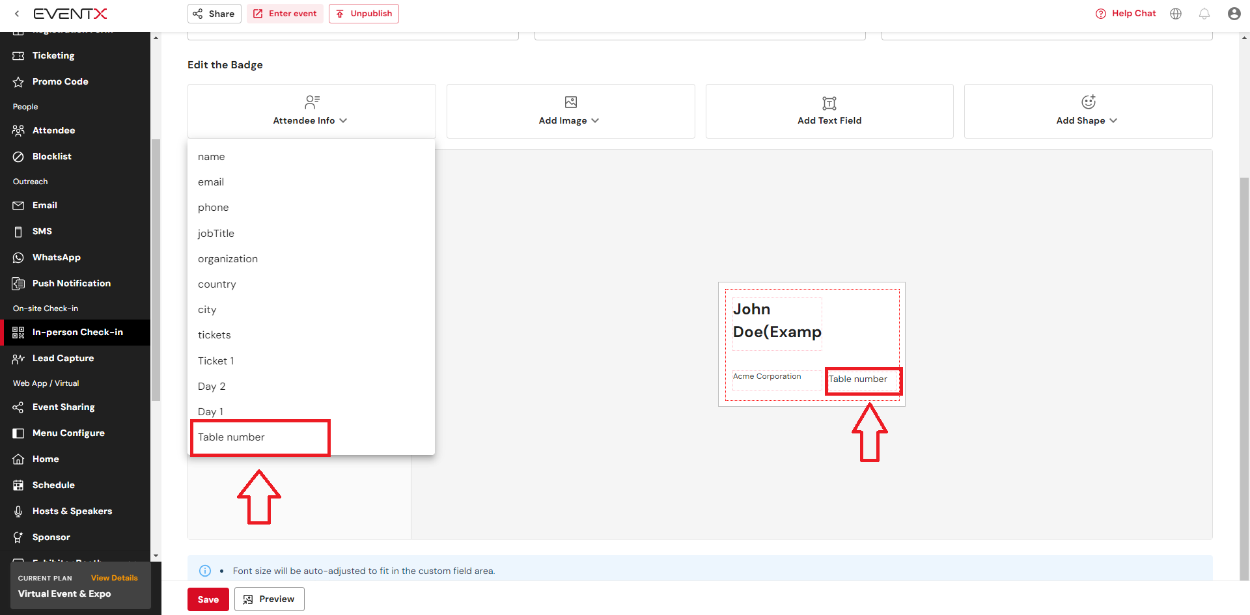Expand the Add Image dropdown
The image size is (1250, 615).
point(569,120)
